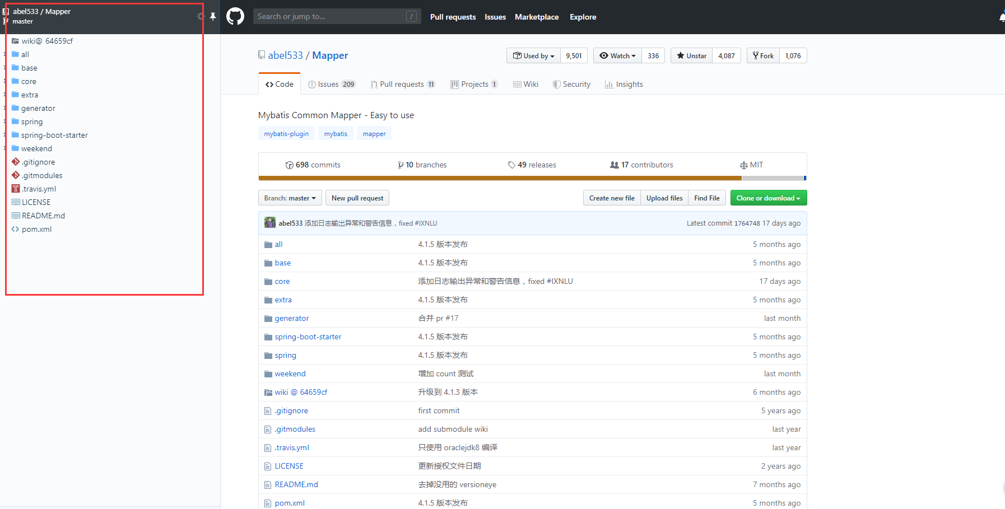Unstar the Mapper repository
1005x509 pixels.
tap(691, 56)
